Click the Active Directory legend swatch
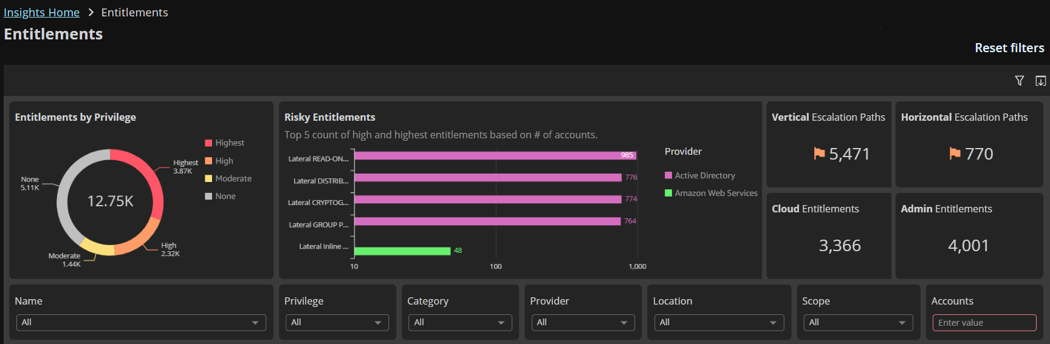The height and width of the screenshot is (344, 1050). (668, 175)
